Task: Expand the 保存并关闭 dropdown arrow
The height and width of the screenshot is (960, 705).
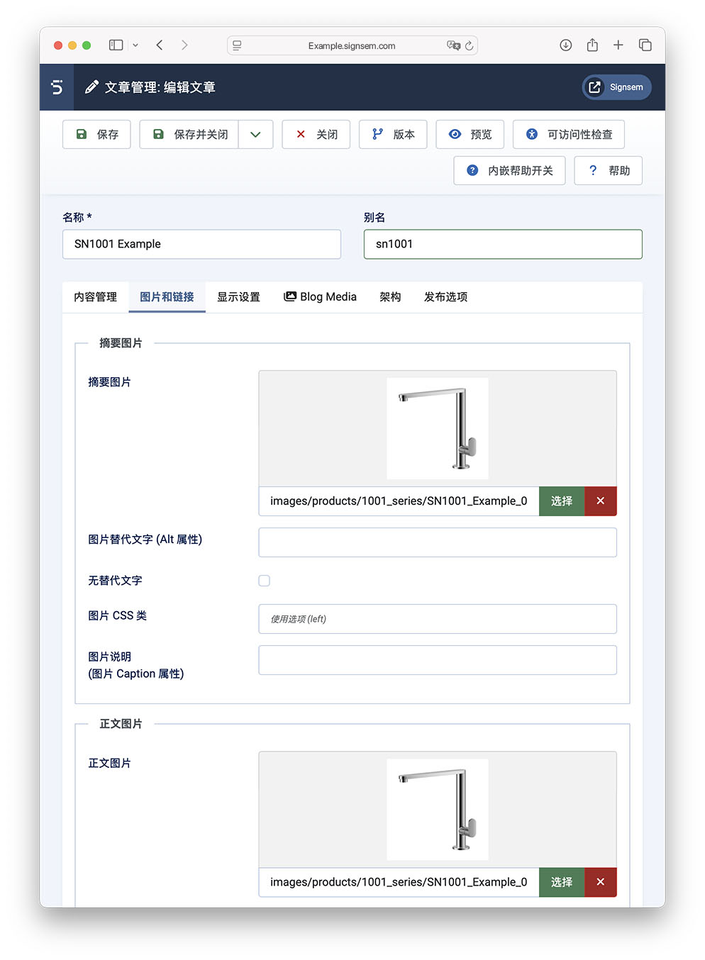Action: [255, 135]
